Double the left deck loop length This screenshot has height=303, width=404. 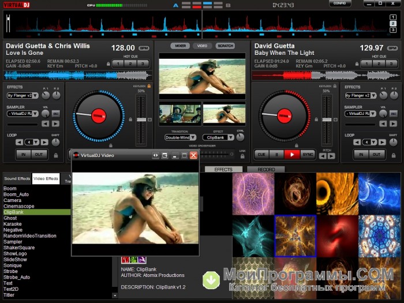(44, 142)
